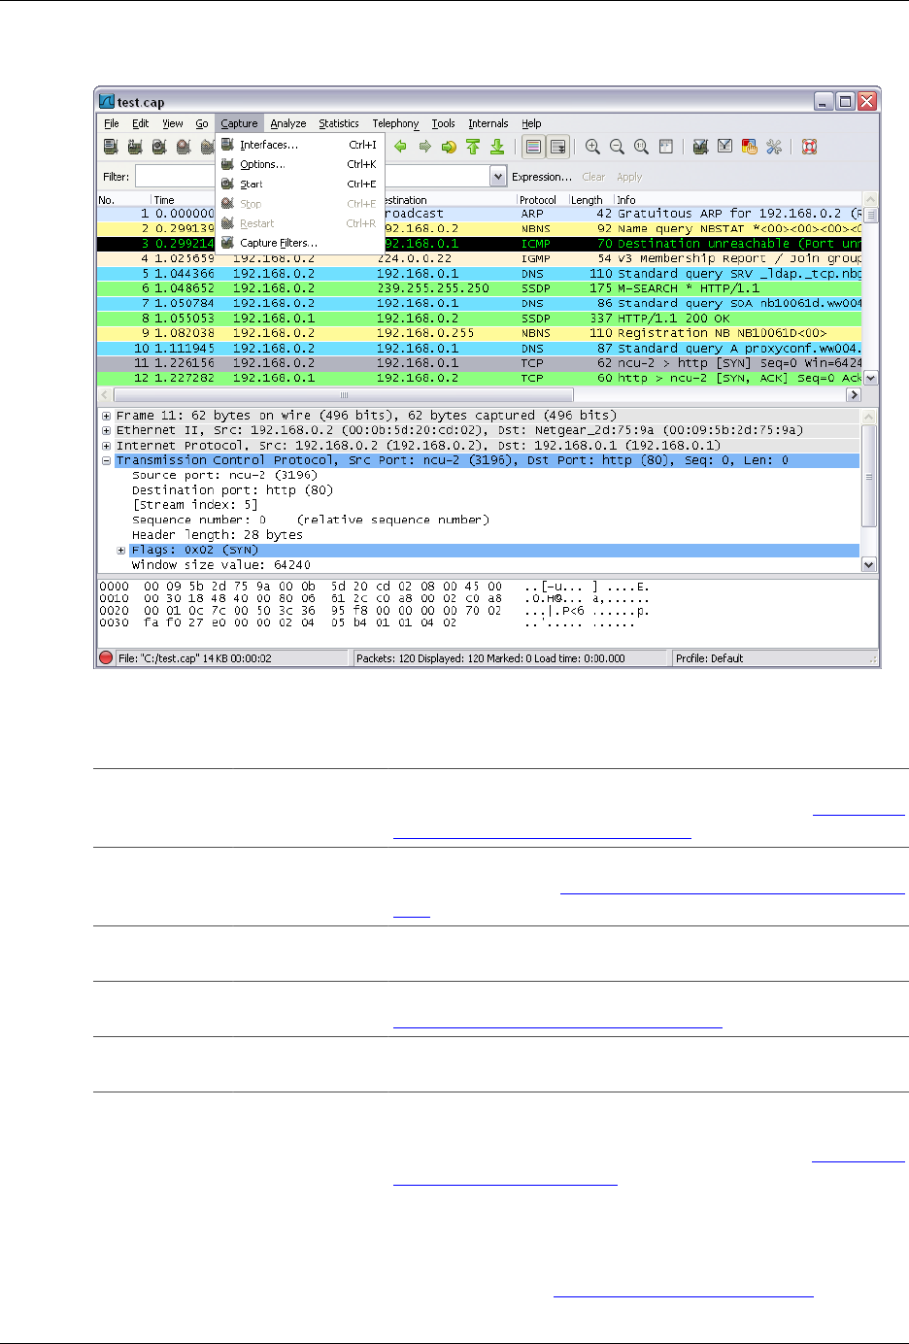Click the Expression... button
The image size is (909, 1344).
tap(542, 177)
